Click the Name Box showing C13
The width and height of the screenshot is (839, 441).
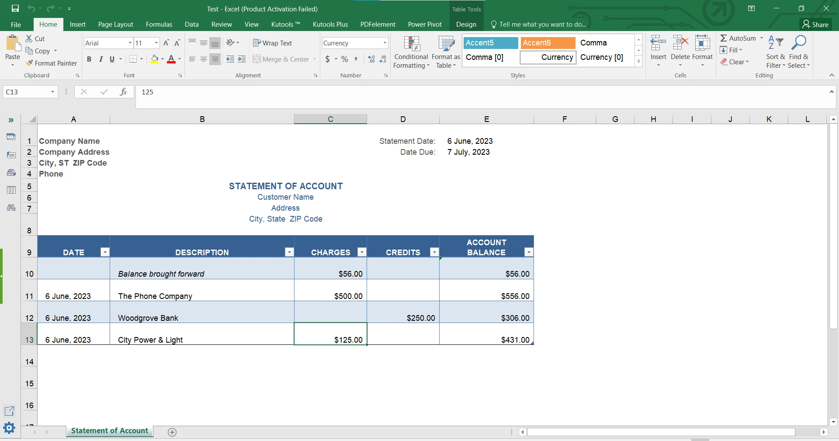tap(26, 92)
